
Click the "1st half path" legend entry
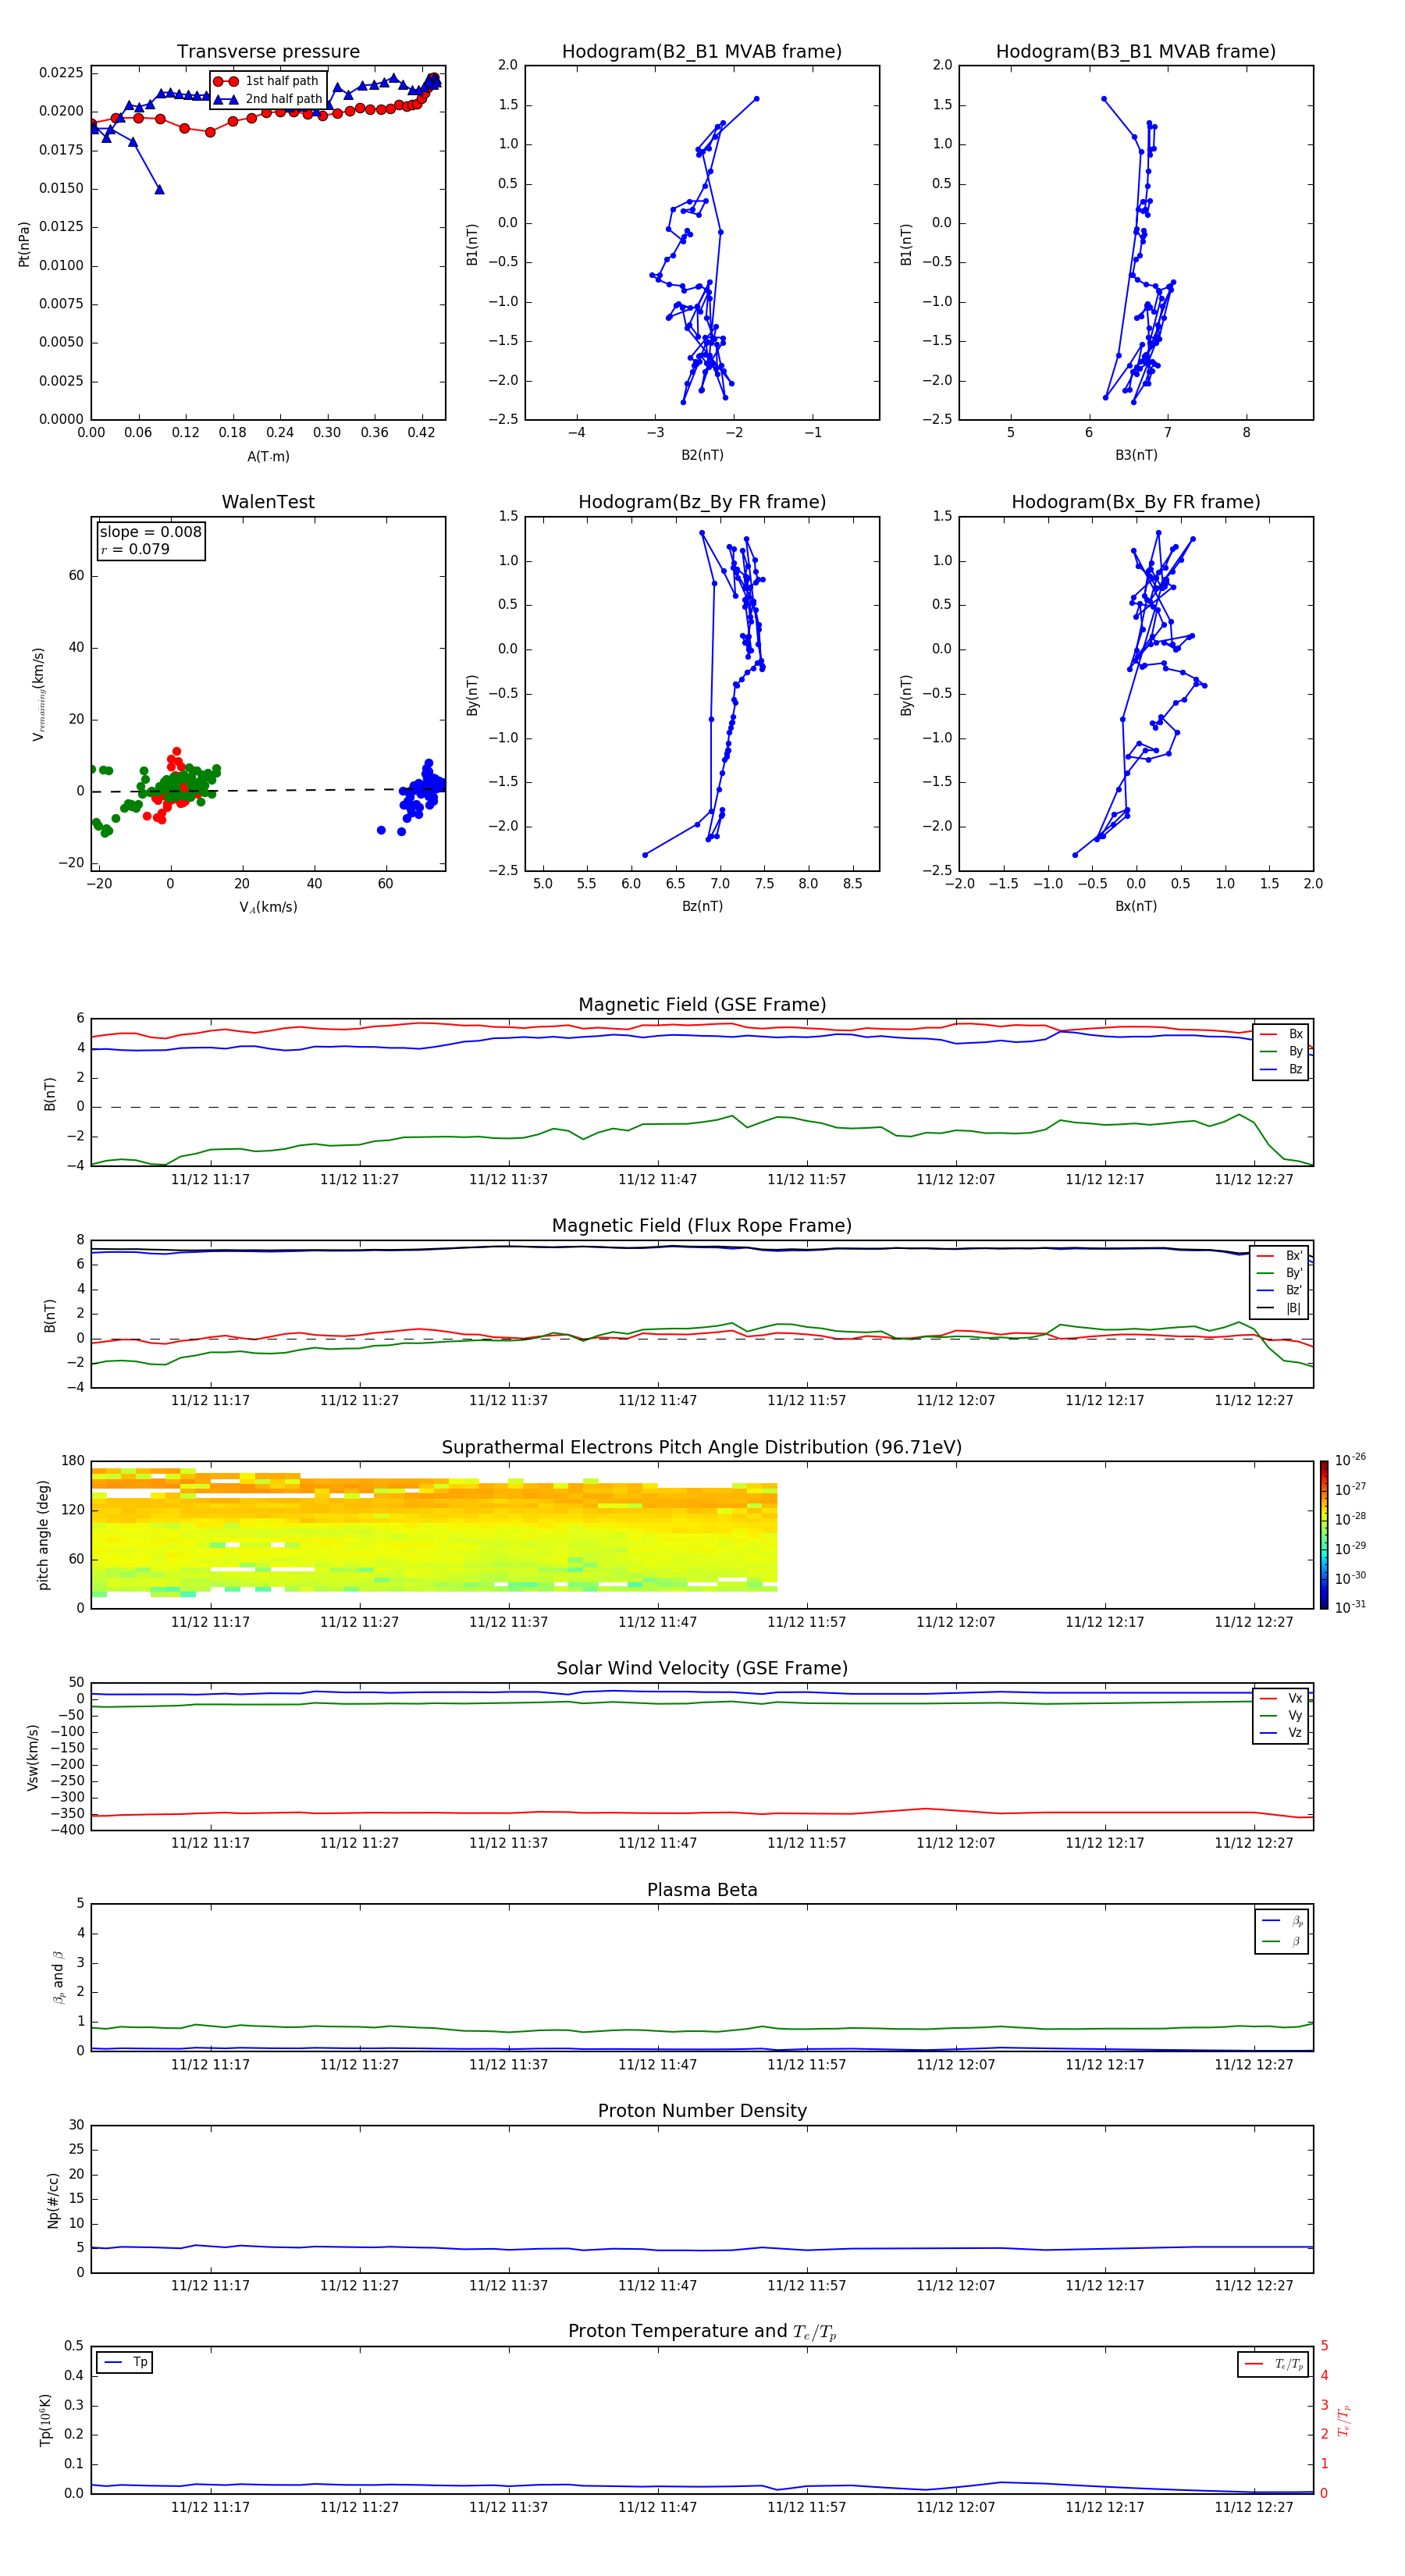[x=266, y=81]
